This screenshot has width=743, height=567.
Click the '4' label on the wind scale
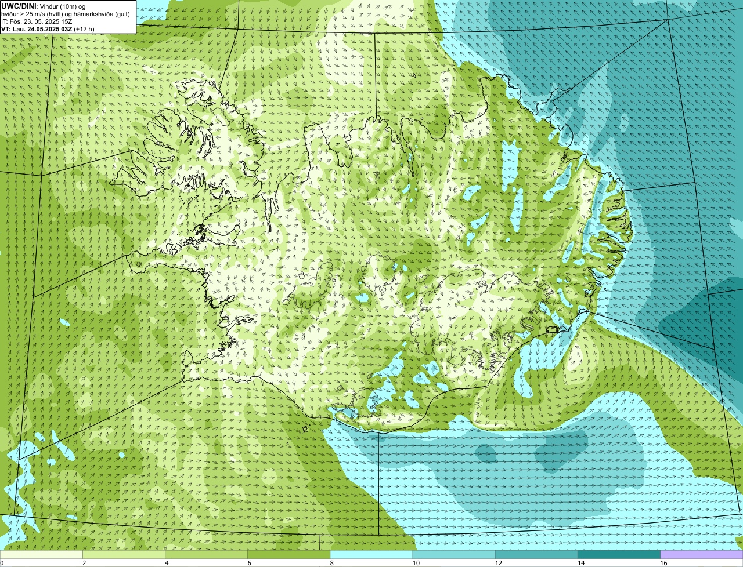click(x=167, y=563)
